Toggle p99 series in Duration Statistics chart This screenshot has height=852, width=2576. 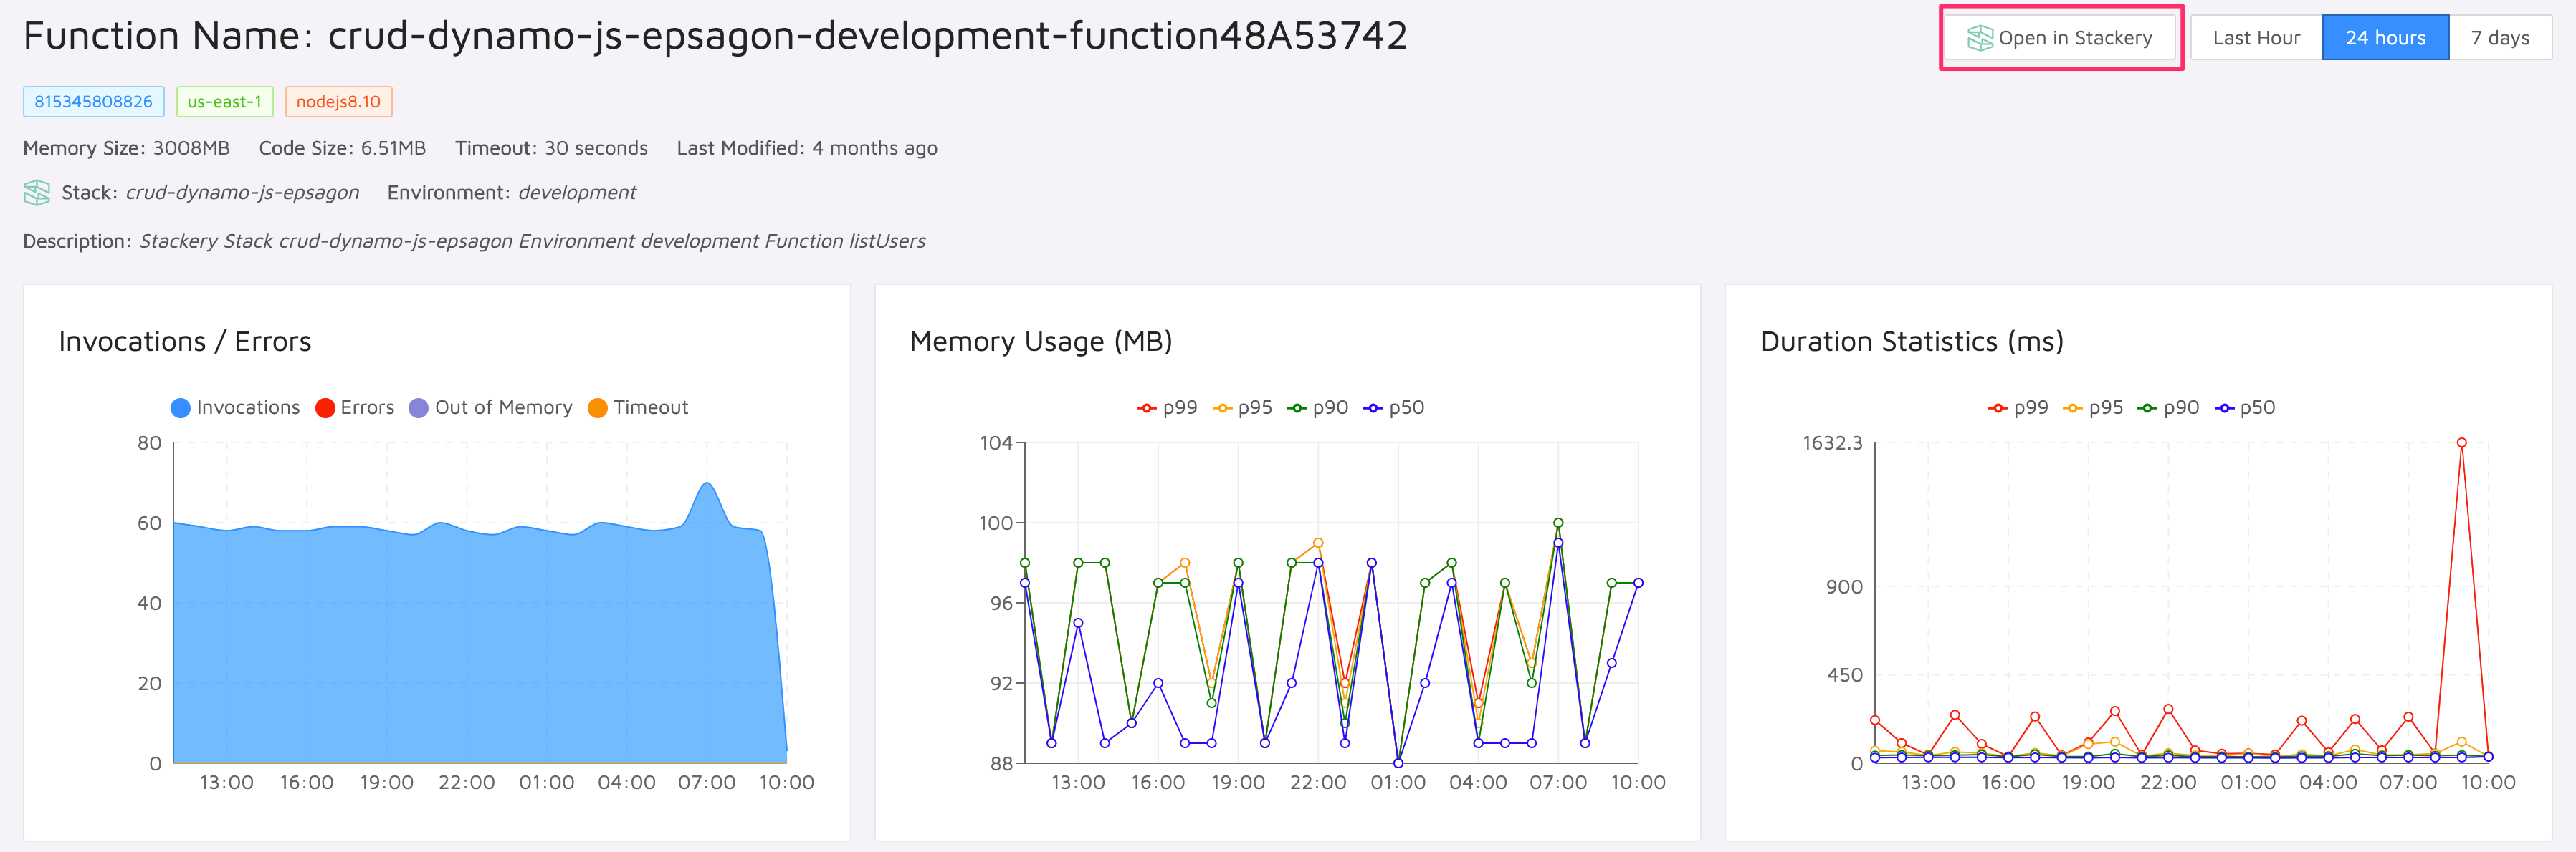click(x=2018, y=407)
